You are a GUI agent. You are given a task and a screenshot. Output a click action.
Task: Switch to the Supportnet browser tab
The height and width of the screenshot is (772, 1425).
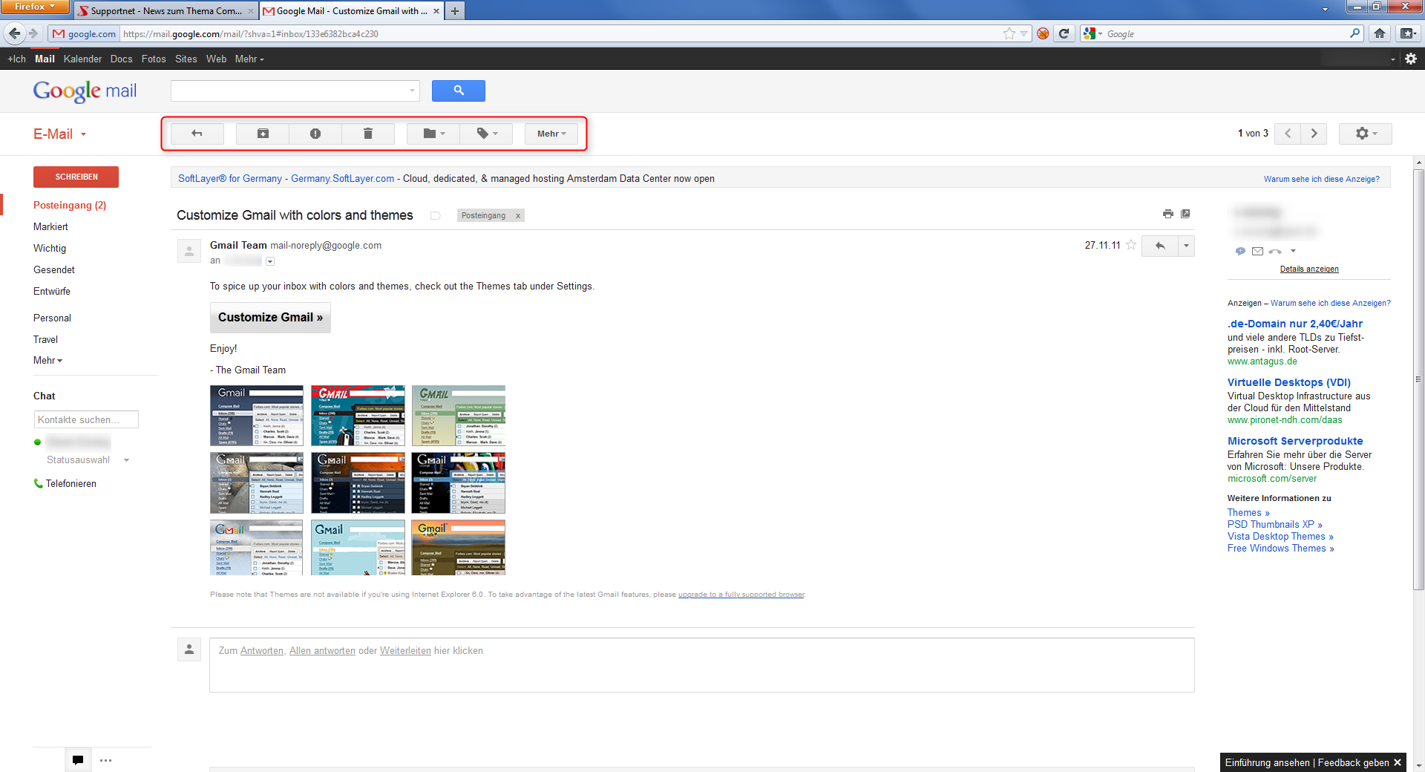click(x=166, y=10)
